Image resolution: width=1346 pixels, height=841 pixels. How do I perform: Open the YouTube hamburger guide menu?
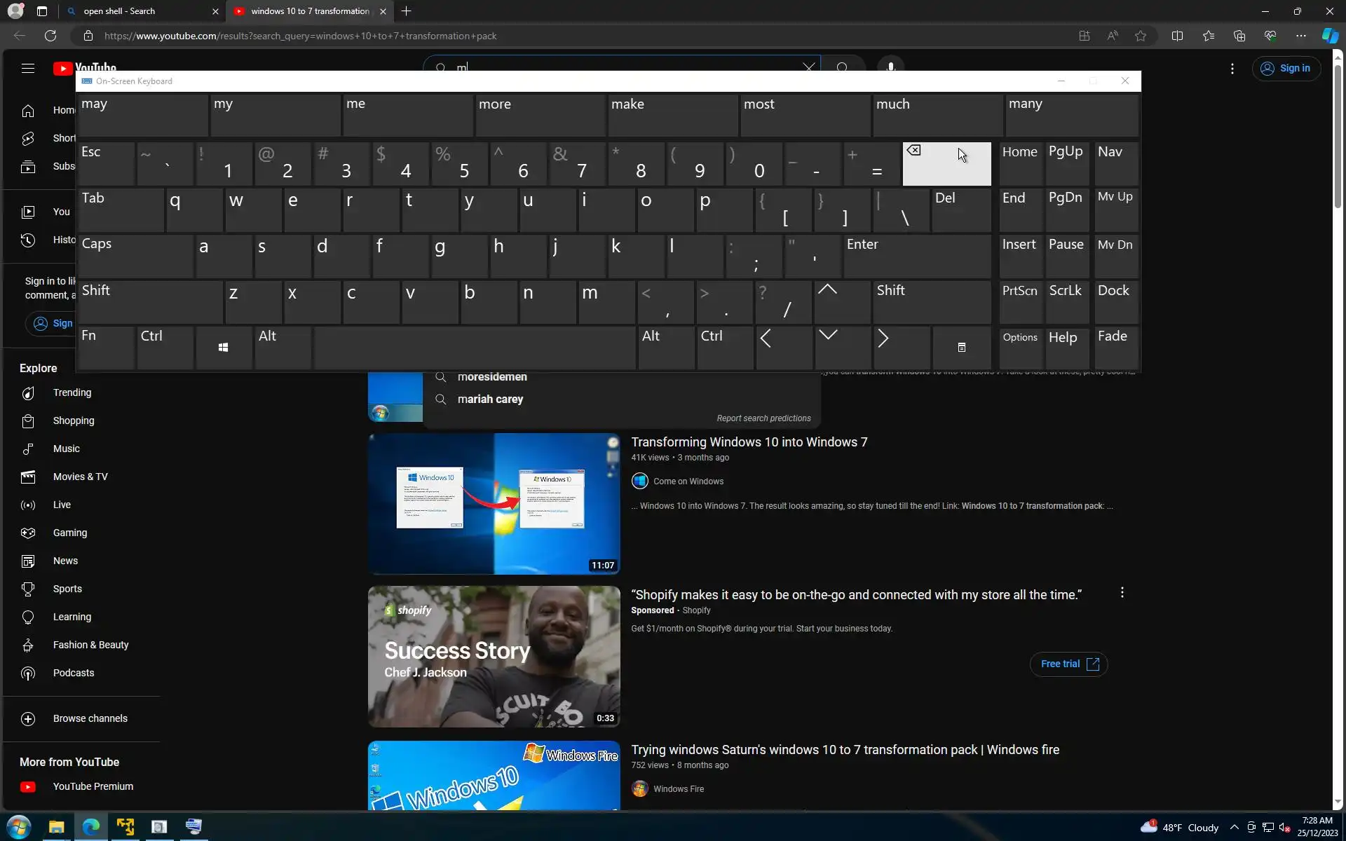[x=28, y=68]
